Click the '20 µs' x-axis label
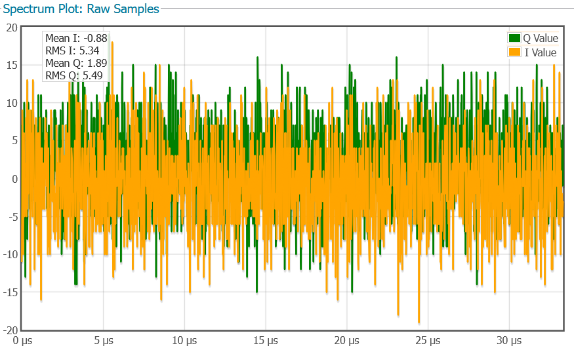Viewport: 574px width, 348px height. (x=346, y=340)
